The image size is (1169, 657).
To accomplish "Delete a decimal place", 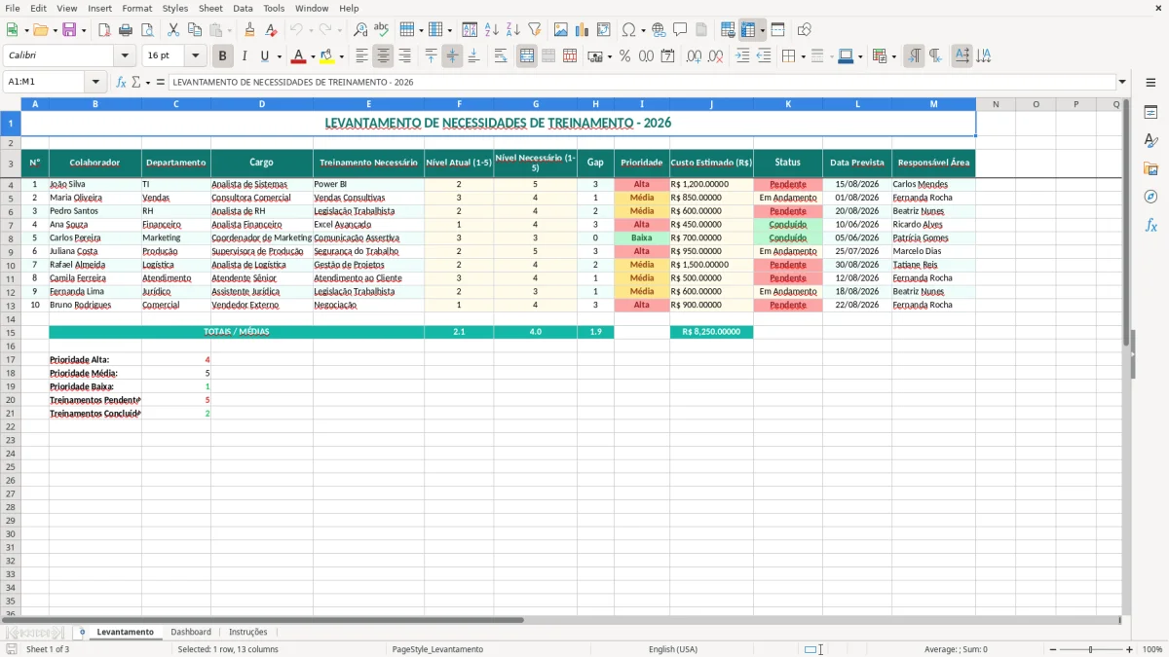I will pos(716,56).
